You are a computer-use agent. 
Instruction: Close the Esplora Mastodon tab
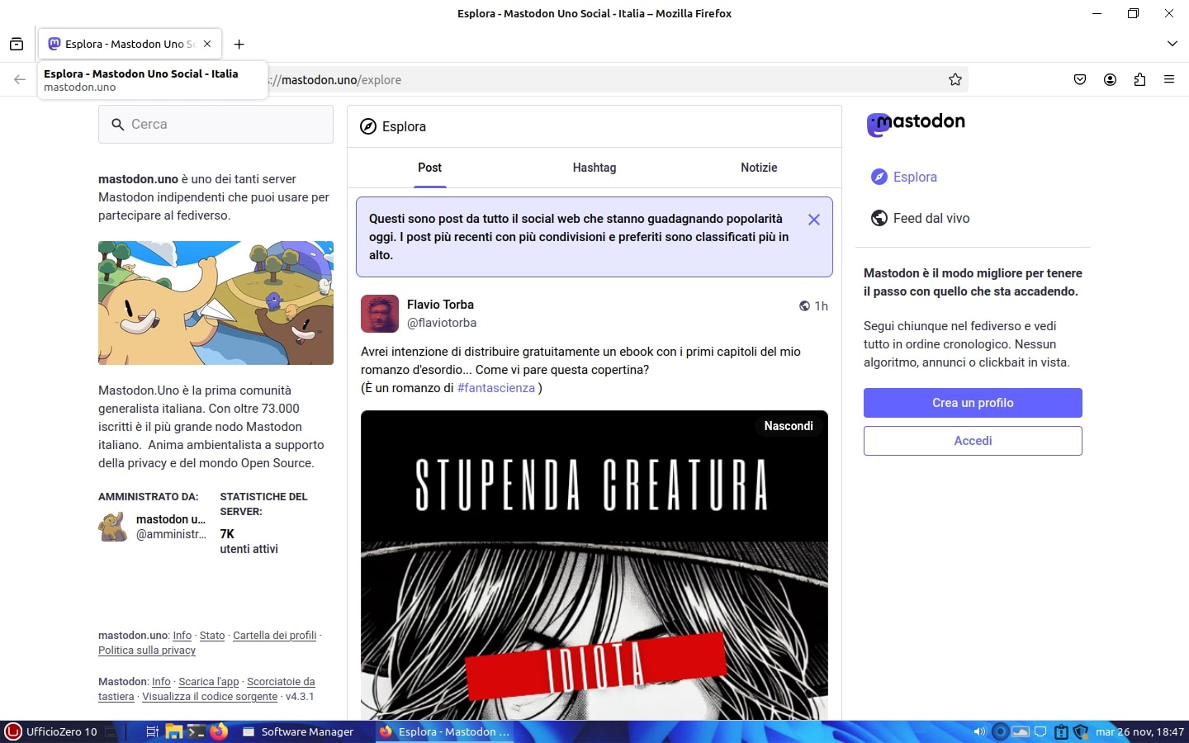pos(207,44)
